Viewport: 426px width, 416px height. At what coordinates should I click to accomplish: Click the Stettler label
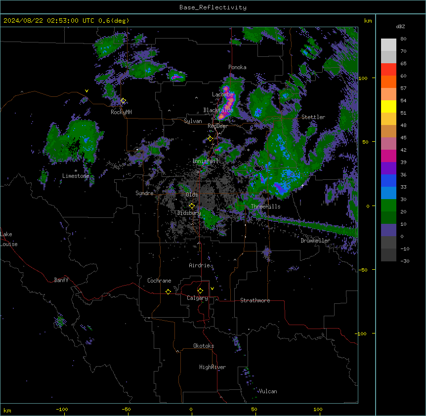(313, 117)
